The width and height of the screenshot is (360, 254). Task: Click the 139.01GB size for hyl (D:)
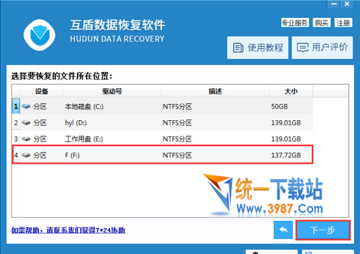pos(286,123)
